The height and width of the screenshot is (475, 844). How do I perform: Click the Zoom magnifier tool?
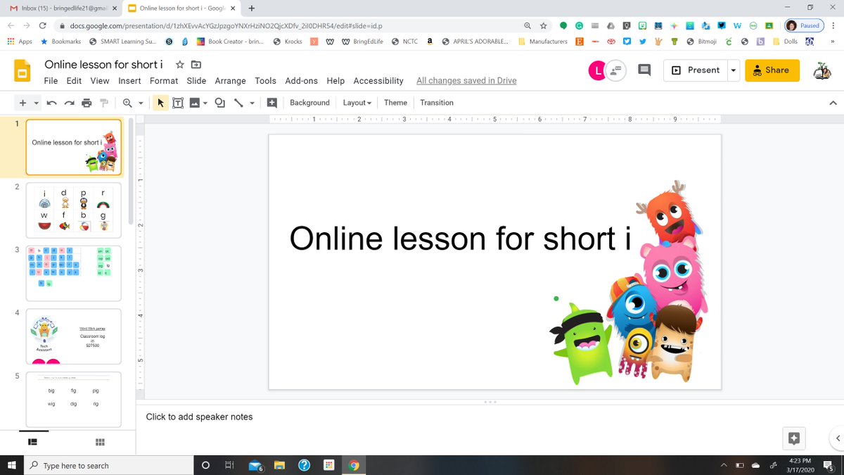[x=127, y=103]
